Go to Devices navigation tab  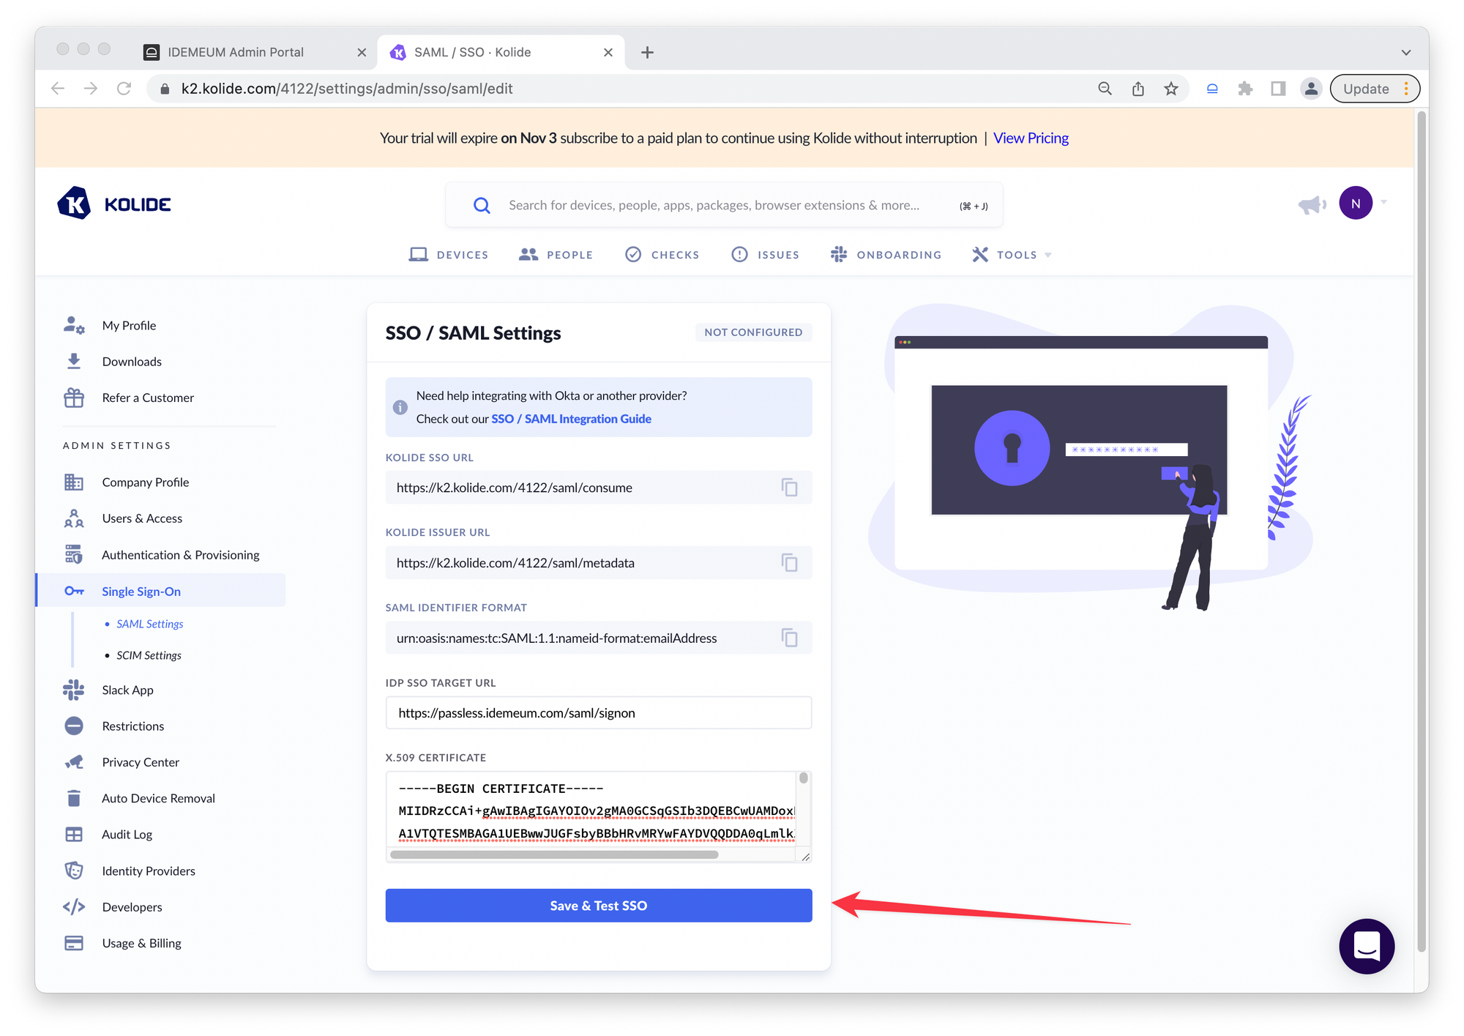pos(449,255)
